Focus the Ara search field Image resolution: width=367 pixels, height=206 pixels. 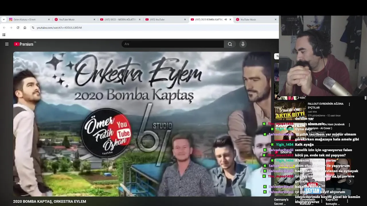(x=173, y=44)
